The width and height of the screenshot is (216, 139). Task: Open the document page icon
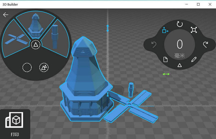click(165, 59)
